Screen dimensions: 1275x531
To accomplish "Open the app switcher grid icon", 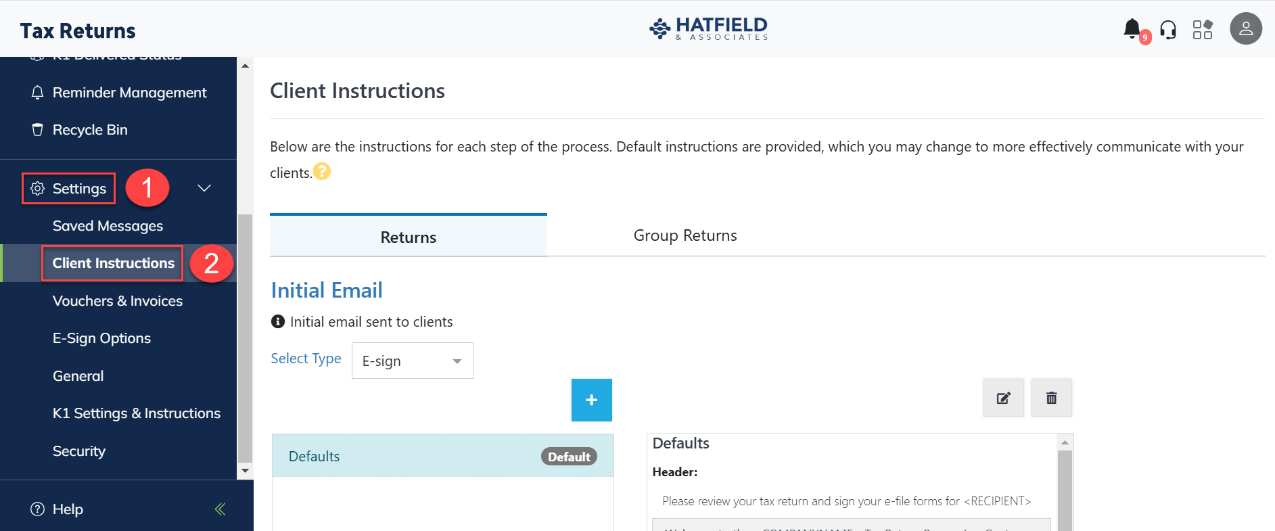I will pos(1203,30).
